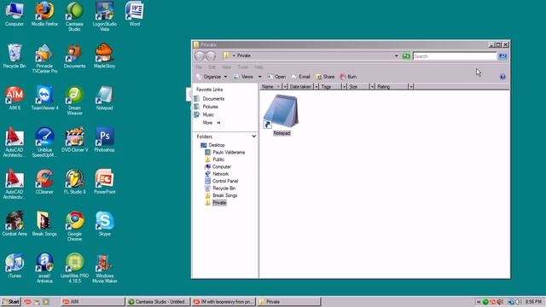Select Windows Movie Maker desktop icon

(104, 269)
